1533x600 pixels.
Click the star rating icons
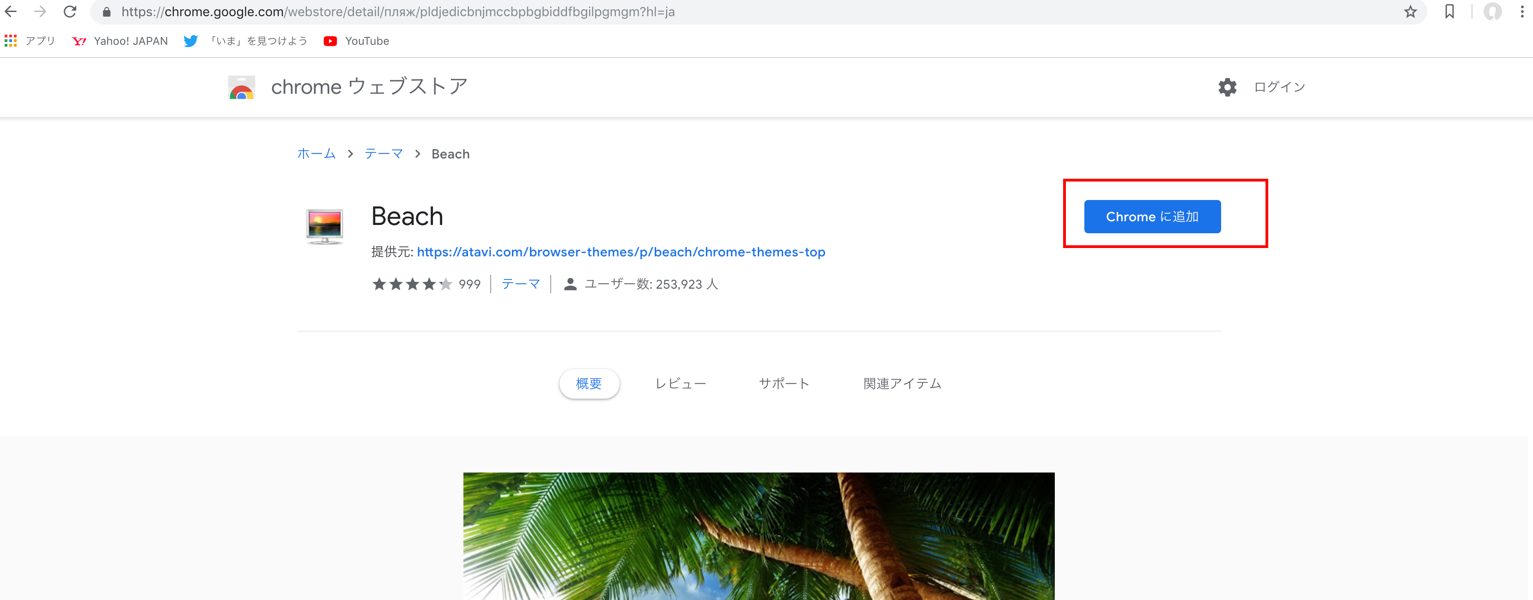click(412, 284)
